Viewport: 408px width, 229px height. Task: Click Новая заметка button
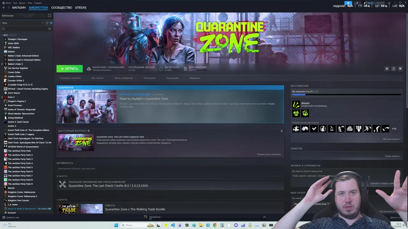point(392,156)
